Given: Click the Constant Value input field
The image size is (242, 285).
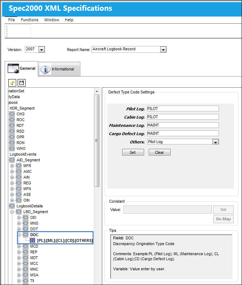Looking at the screenshot, I should [x=167, y=210].
